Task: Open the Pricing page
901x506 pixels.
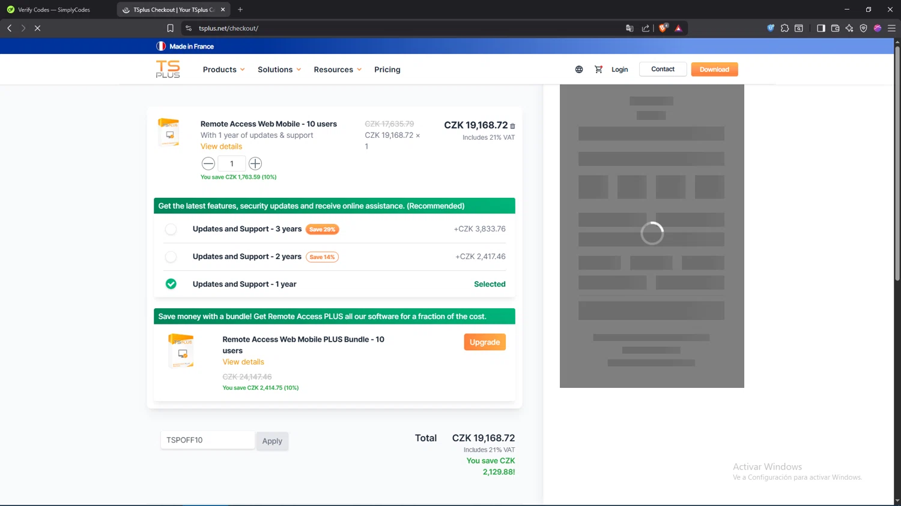Action: coord(387,70)
